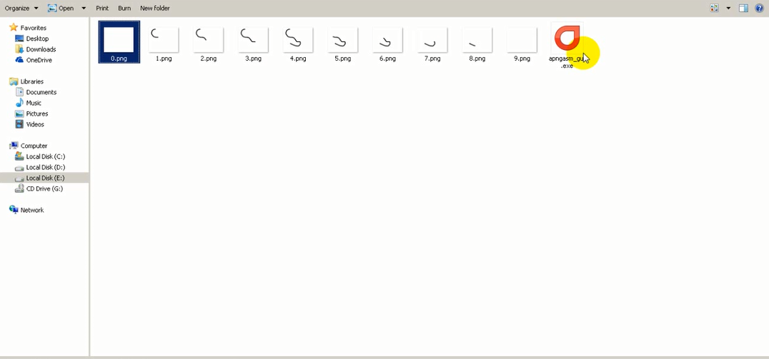Click Burn in the toolbar

[124, 9]
